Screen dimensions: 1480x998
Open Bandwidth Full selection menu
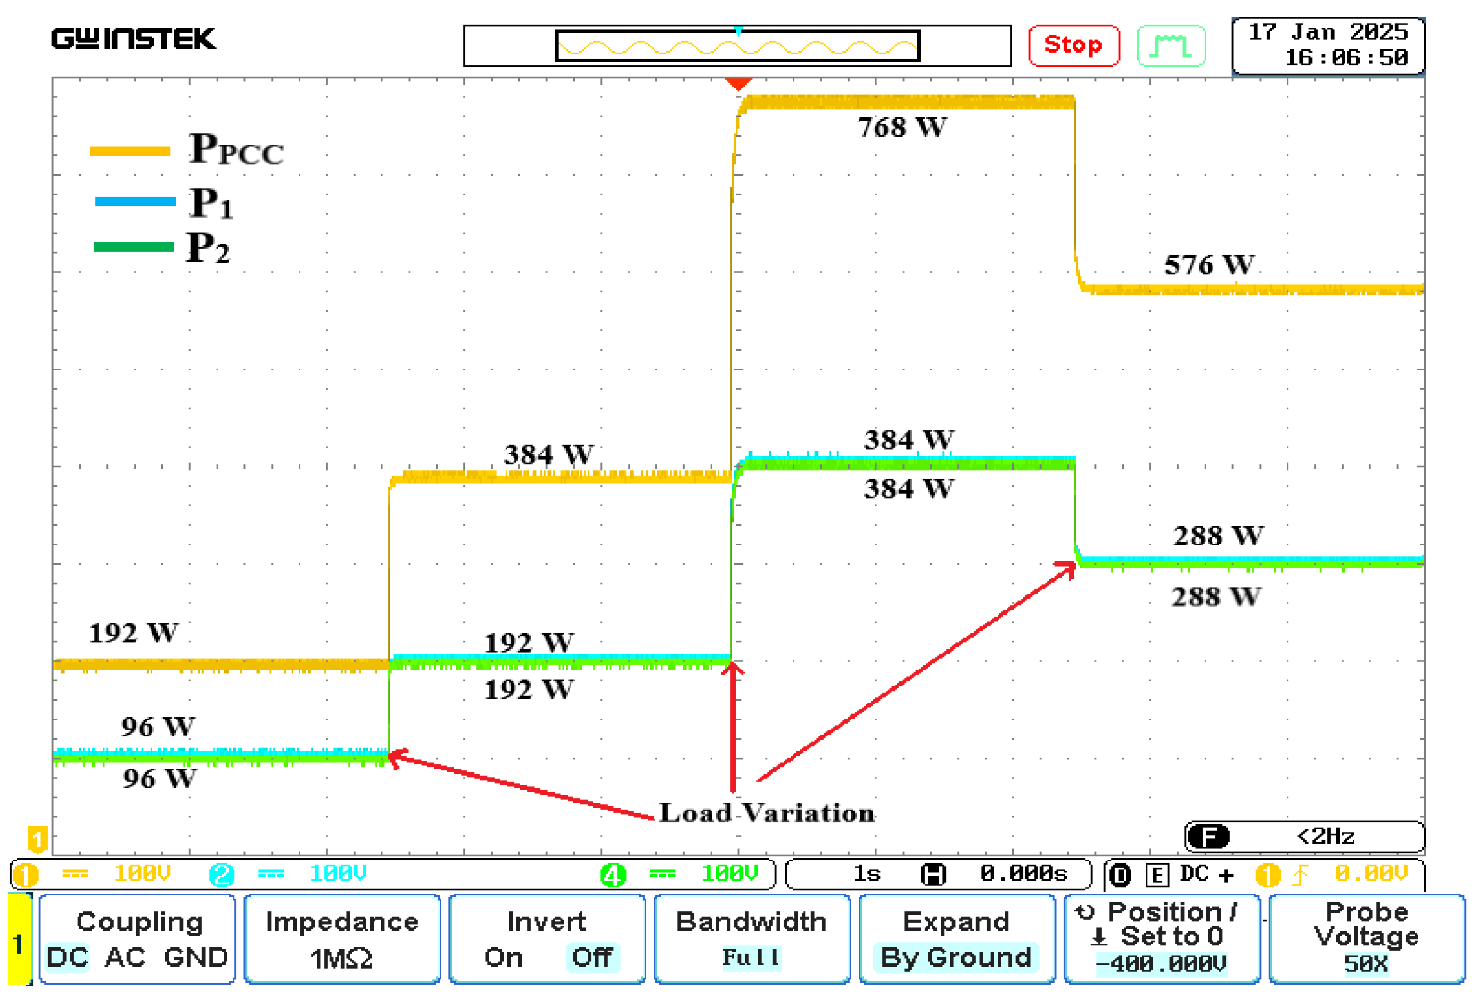pos(751,938)
